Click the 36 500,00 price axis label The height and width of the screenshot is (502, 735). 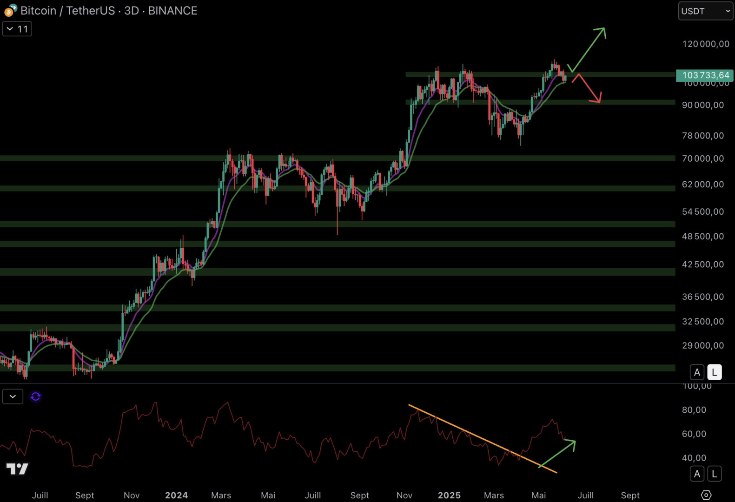click(703, 297)
